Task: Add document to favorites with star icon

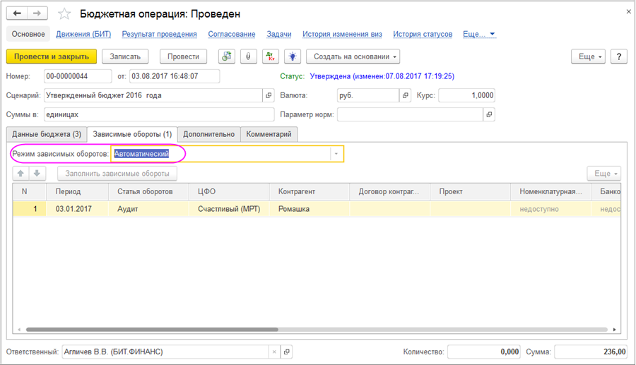Action: (64, 14)
